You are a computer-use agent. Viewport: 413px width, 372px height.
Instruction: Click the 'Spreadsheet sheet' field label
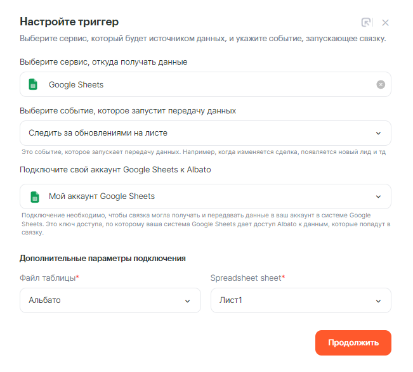(247, 278)
